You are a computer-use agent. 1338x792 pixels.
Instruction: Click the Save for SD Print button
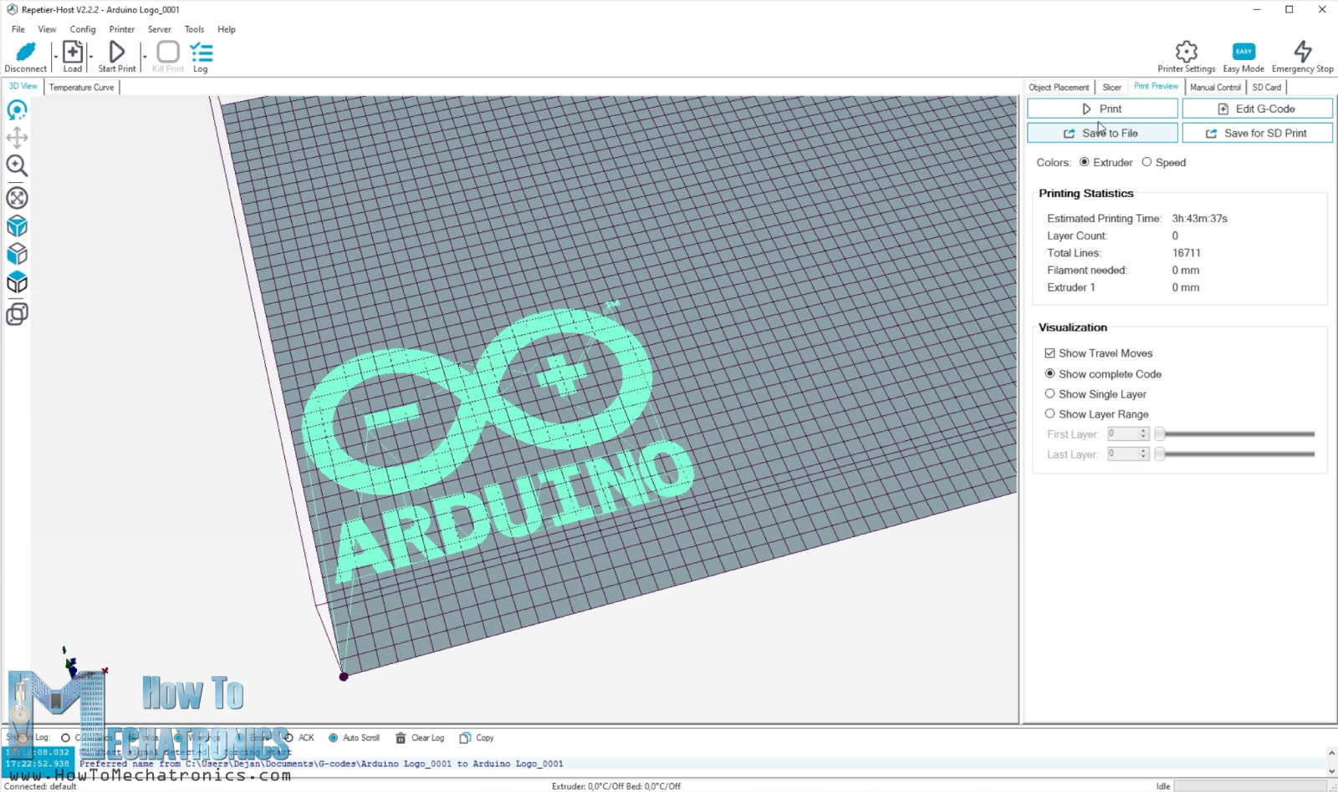(x=1257, y=133)
